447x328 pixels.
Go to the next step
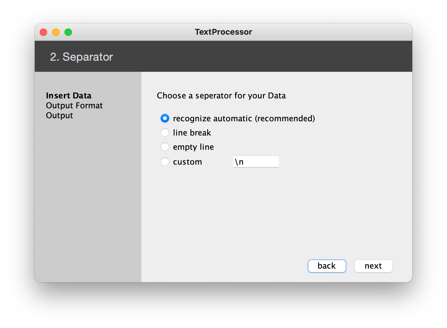pos(373,266)
